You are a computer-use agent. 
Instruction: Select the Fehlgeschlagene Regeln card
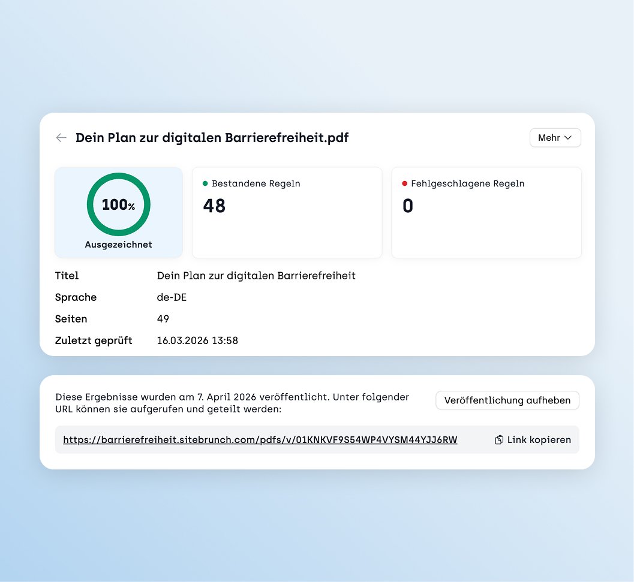click(x=486, y=212)
